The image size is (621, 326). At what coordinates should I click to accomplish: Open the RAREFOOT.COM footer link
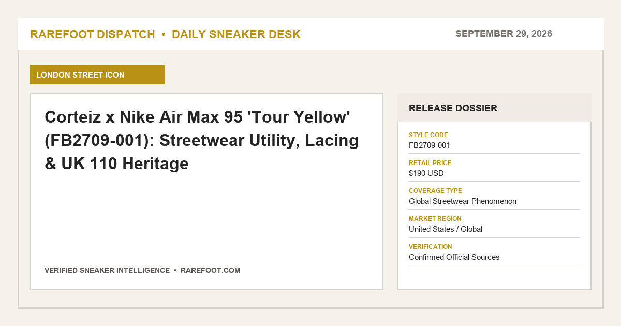click(x=211, y=270)
